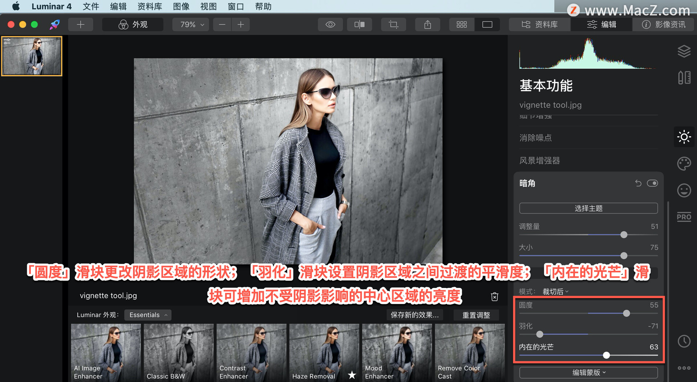
Task: Open the 79% zoom dropdown
Action: pyautogui.click(x=191, y=24)
